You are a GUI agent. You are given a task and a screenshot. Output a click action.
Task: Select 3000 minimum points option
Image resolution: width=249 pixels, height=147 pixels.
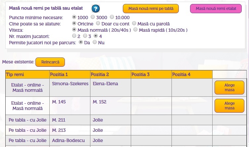(x=93, y=17)
